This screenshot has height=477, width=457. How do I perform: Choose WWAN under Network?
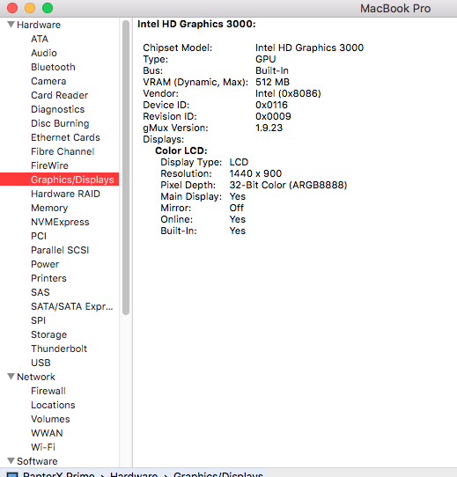pos(47,433)
